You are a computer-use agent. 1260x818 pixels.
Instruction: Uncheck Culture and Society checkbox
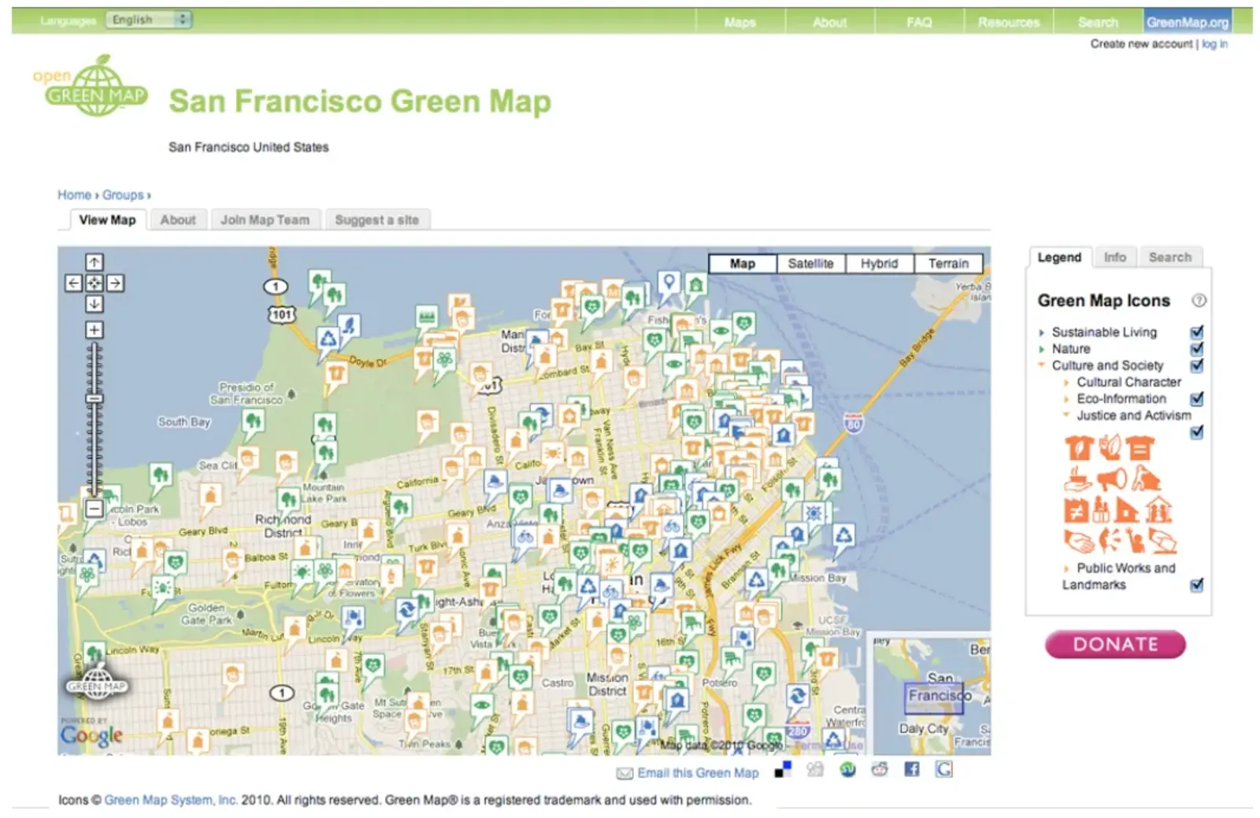point(1197,365)
